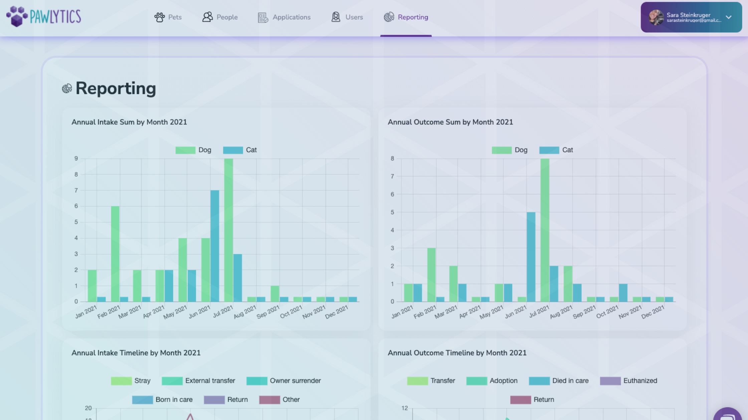Click Jan 2021 label in Outcome Sum chart

click(402, 312)
